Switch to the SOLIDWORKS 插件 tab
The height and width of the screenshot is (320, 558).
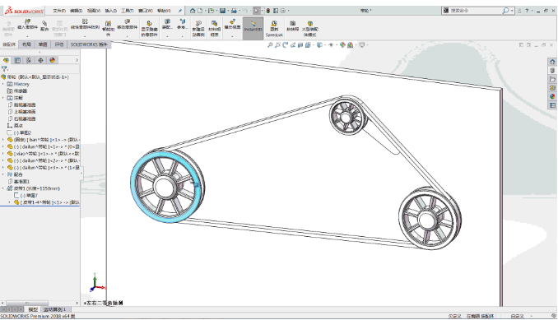89,44
